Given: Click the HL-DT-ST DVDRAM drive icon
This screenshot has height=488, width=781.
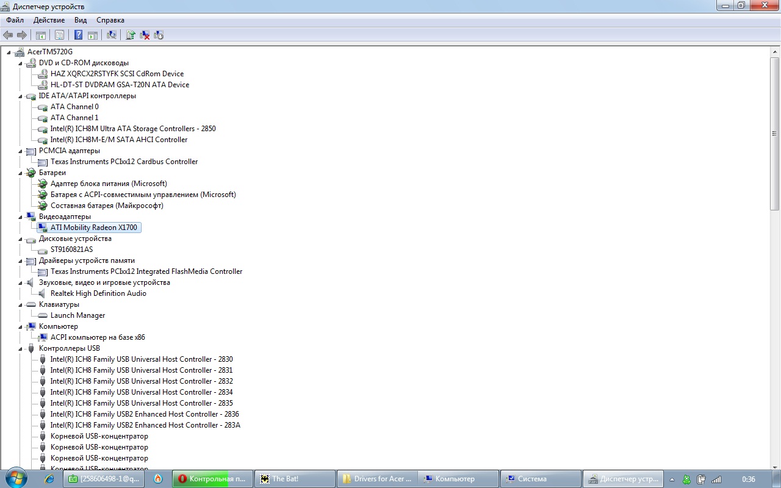Looking at the screenshot, I should [42, 85].
